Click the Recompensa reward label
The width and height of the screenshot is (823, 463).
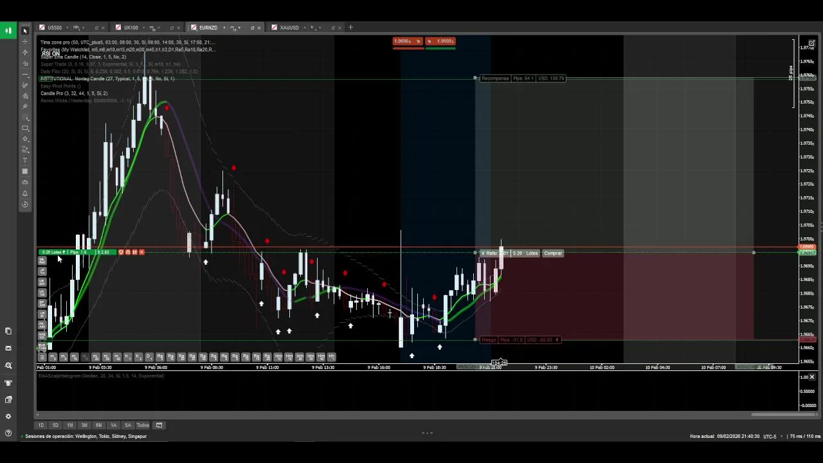click(x=495, y=78)
